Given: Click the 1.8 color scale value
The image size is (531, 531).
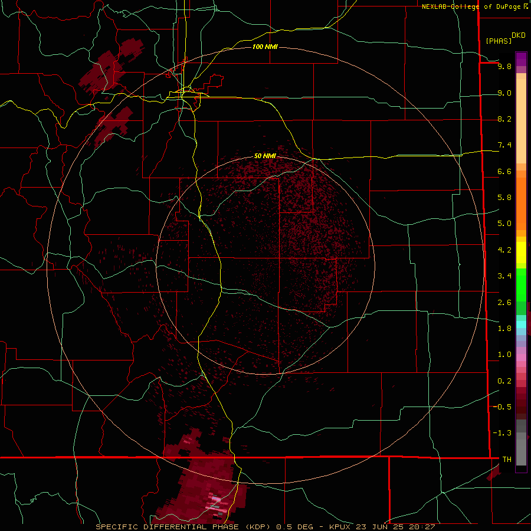Looking at the screenshot, I should coord(504,329).
